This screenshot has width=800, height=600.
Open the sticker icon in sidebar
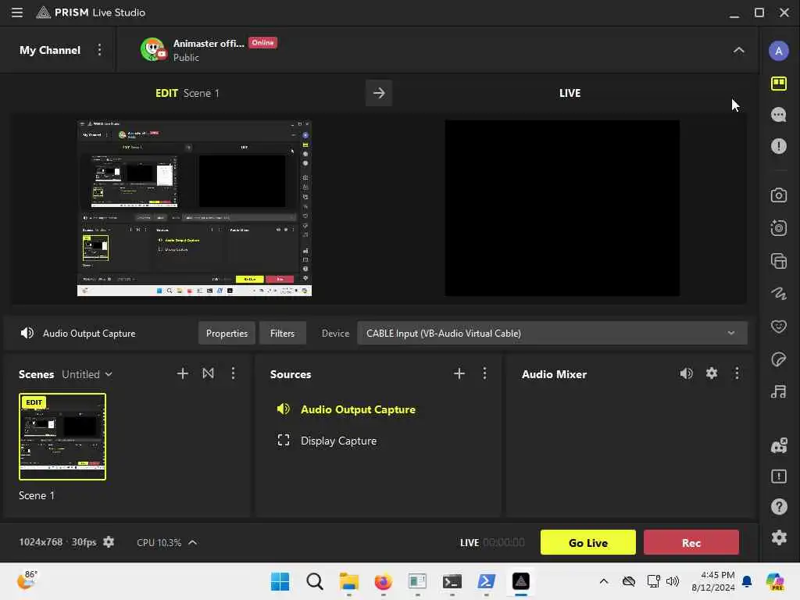tap(779, 359)
